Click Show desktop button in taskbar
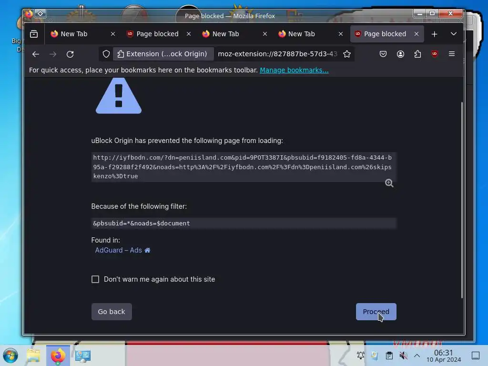 pyautogui.click(x=476, y=356)
